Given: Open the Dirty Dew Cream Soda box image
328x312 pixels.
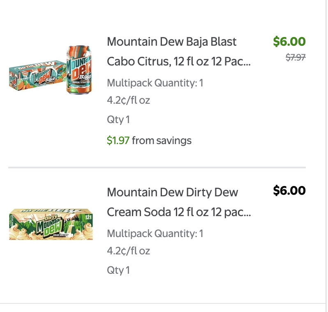Looking at the screenshot, I should 51,224.
